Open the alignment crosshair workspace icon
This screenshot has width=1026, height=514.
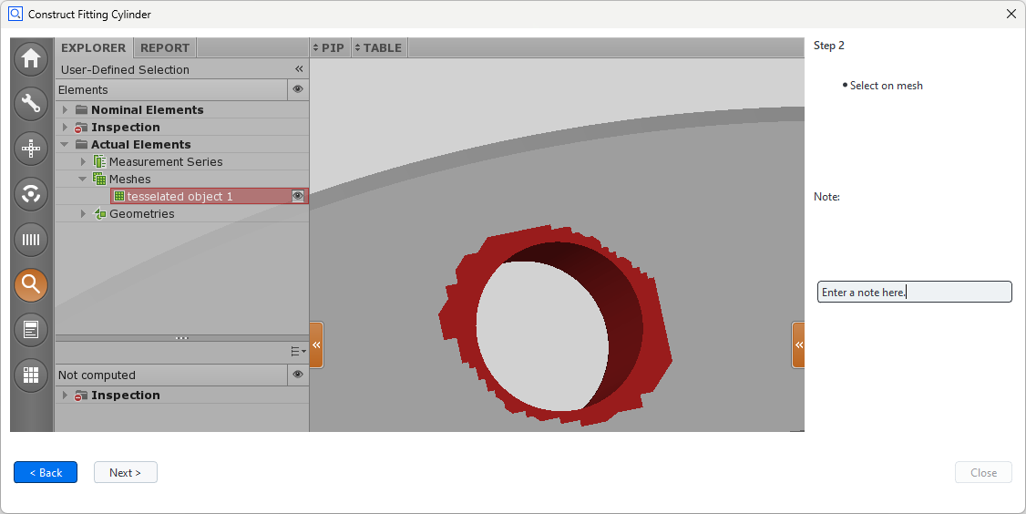[31, 148]
